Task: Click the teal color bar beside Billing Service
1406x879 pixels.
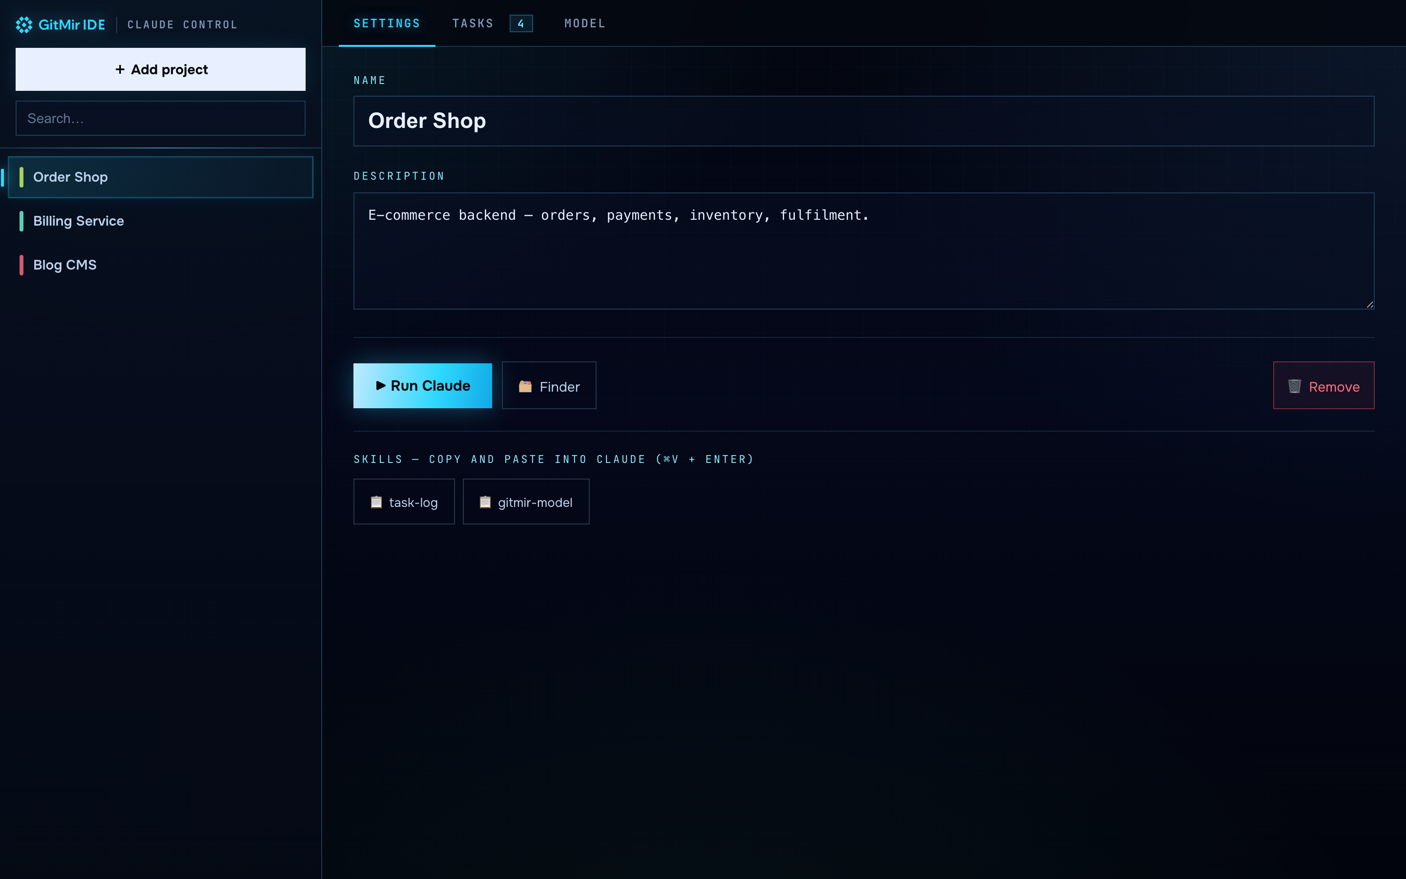Action: [21, 221]
